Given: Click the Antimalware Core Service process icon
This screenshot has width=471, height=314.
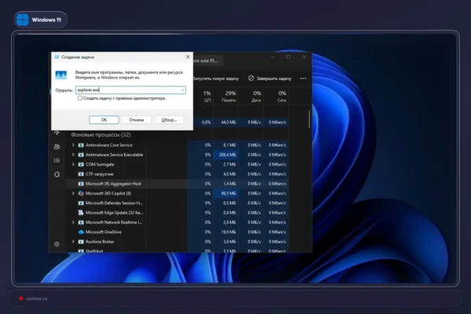Looking at the screenshot, I should pos(81,145).
